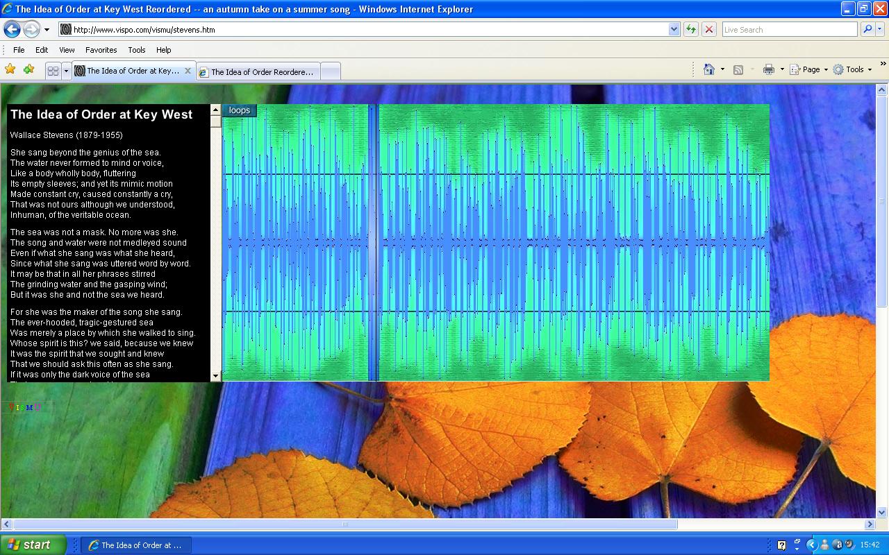Click the 'loops' button on waveform
This screenshot has width=889, height=555.
[x=240, y=110]
